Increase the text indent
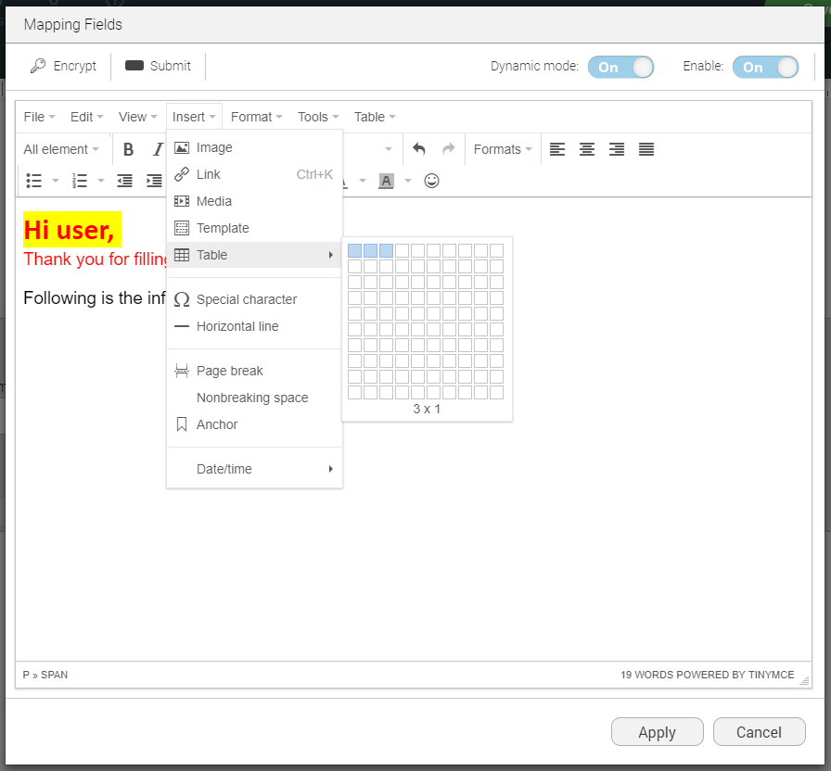831x771 pixels. 154,181
